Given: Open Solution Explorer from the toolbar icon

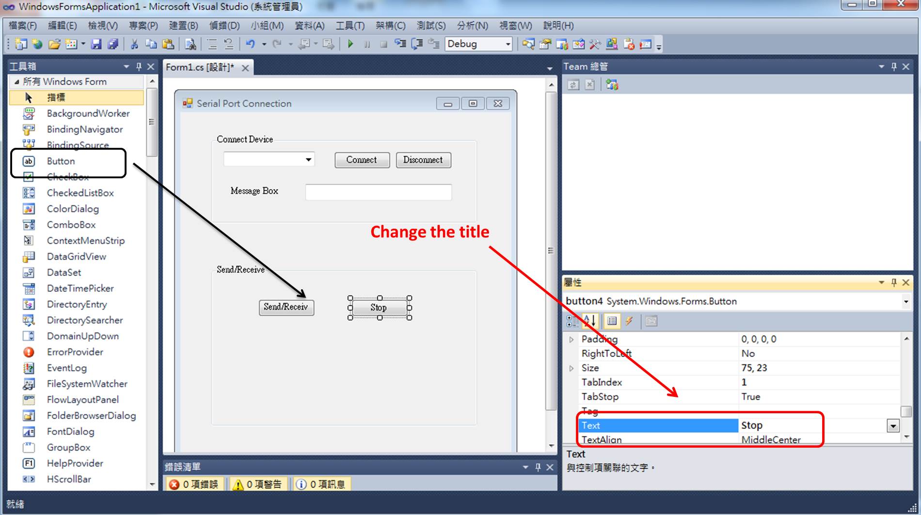Looking at the screenshot, I should (528, 44).
